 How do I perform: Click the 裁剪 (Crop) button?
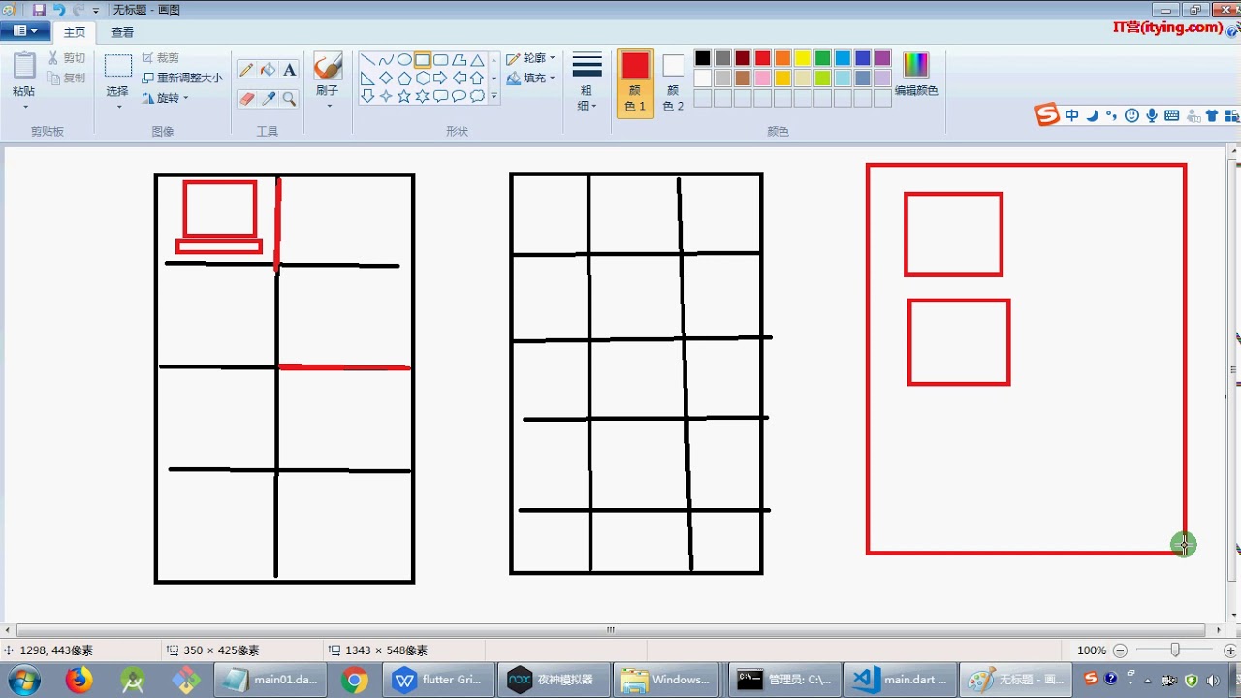coord(160,58)
